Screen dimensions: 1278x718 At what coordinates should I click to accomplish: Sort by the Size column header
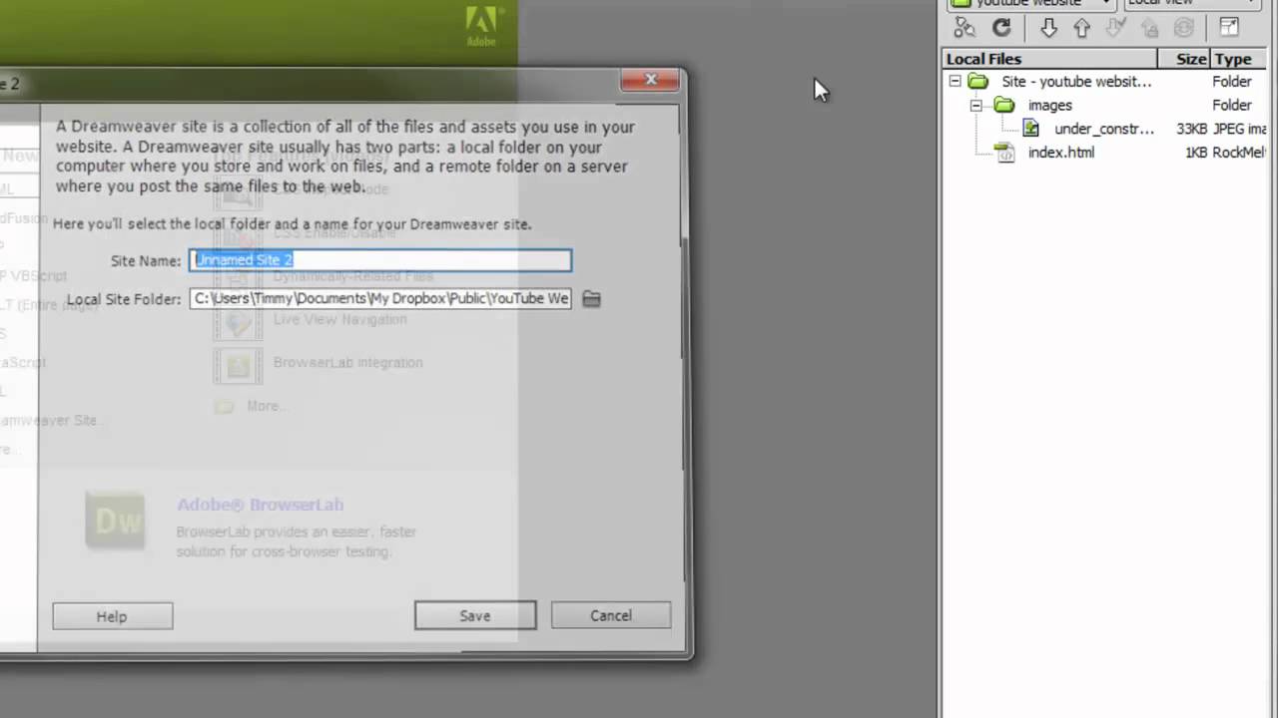1183,59
